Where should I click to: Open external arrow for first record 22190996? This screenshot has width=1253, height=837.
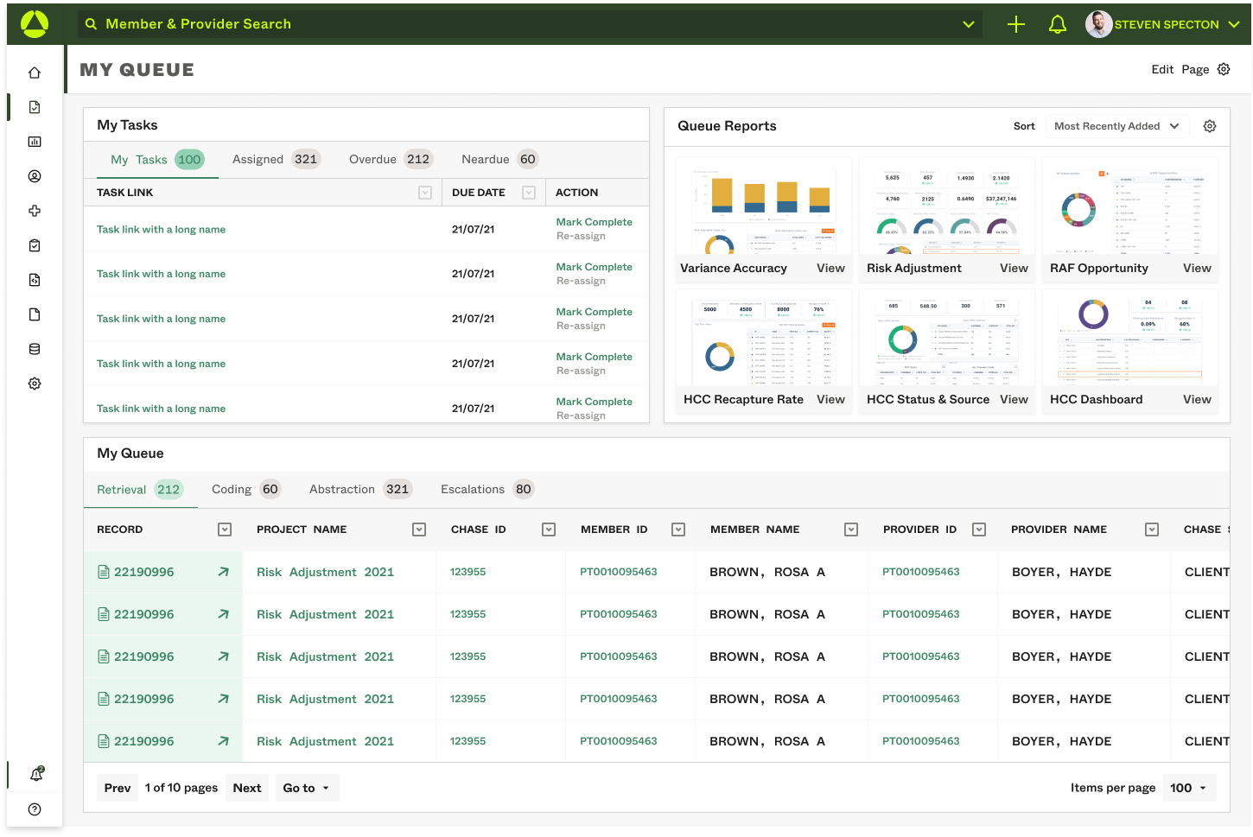[224, 572]
